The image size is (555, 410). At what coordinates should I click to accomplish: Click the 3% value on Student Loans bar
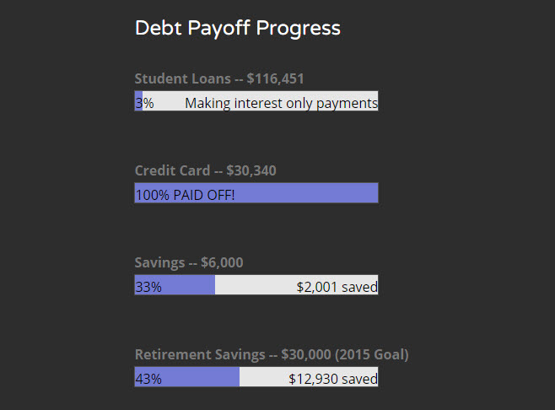pyautogui.click(x=144, y=104)
